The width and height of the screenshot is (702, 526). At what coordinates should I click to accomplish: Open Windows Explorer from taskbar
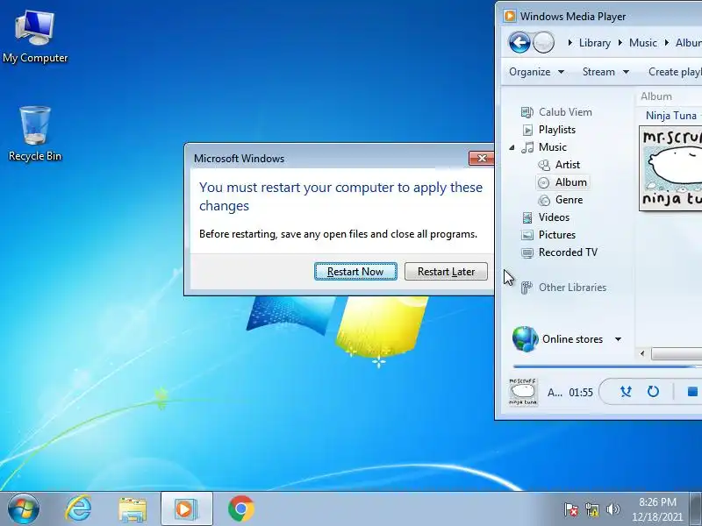pos(133,509)
